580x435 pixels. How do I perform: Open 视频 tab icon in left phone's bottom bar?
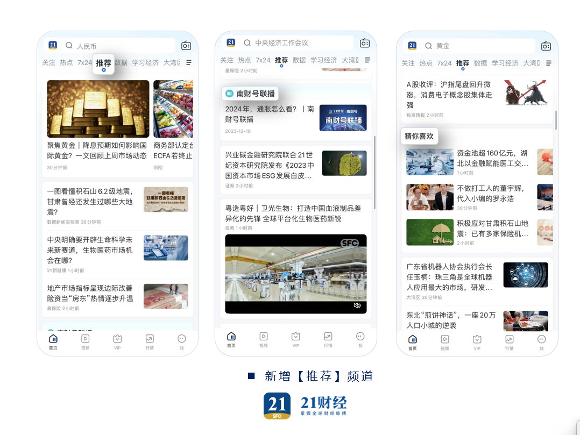pos(85,339)
